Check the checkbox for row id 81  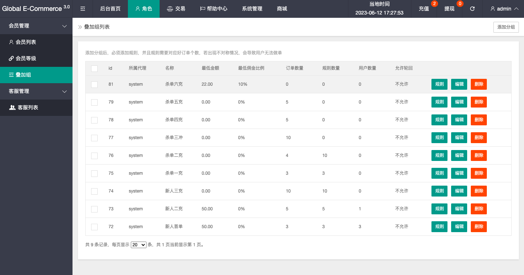click(x=94, y=84)
